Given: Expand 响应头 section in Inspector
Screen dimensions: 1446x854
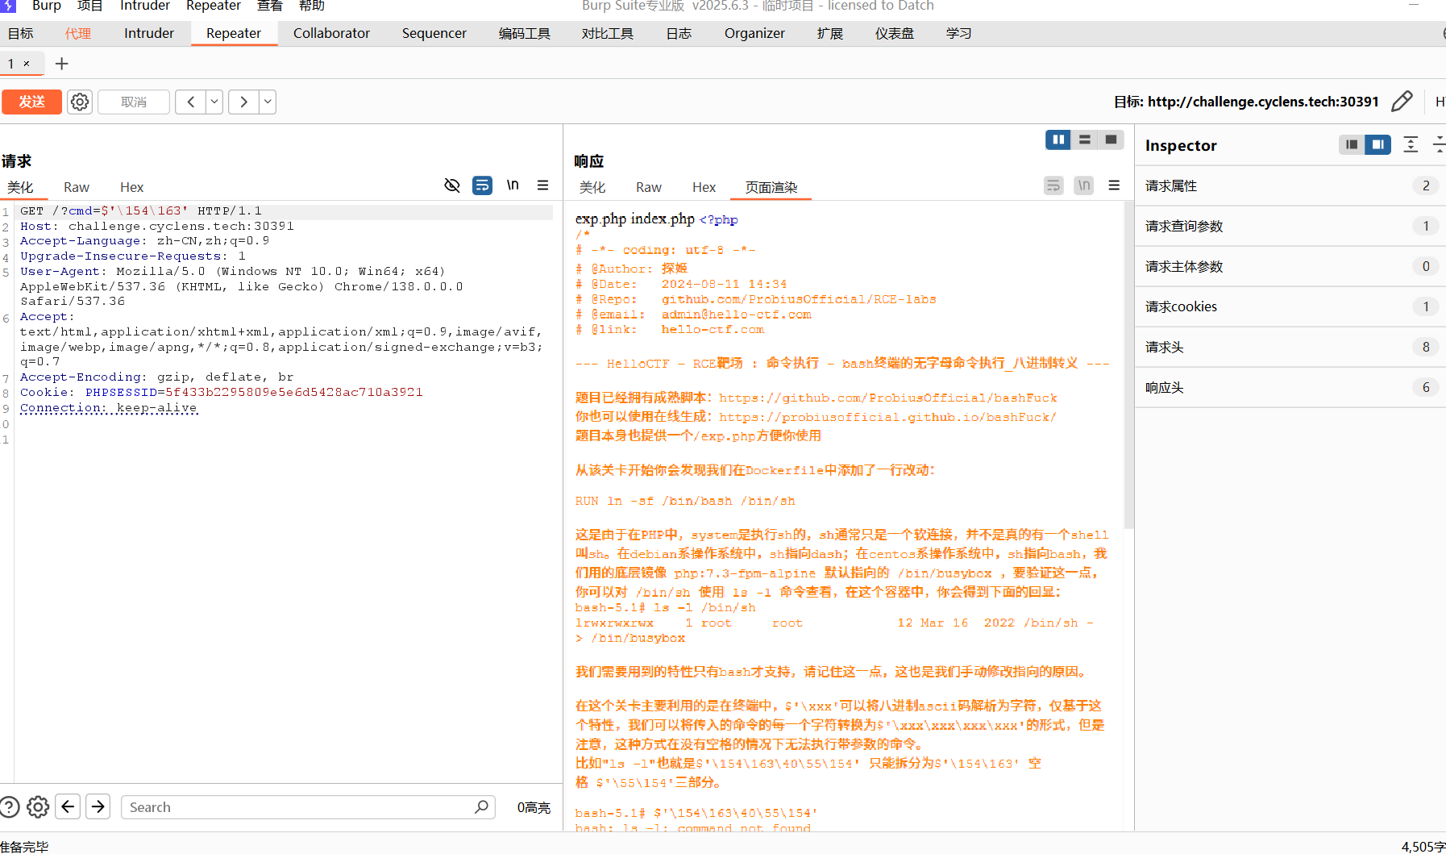Looking at the screenshot, I should (1290, 387).
